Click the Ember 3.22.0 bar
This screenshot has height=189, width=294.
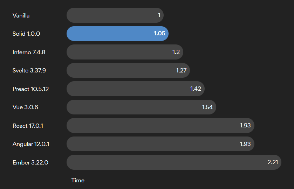point(174,162)
